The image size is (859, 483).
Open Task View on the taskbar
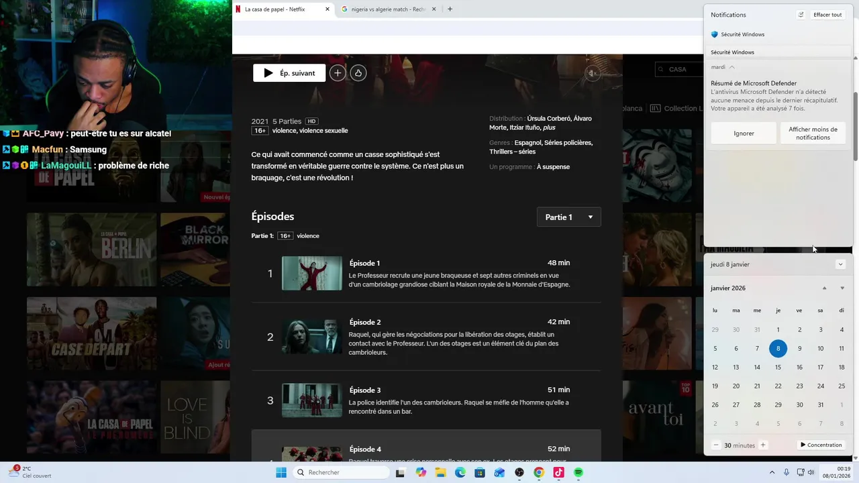(x=401, y=473)
